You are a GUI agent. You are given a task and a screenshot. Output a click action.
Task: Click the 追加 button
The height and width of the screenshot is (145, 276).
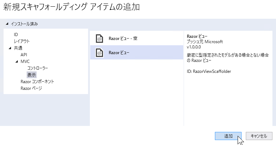(x=228, y=136)
